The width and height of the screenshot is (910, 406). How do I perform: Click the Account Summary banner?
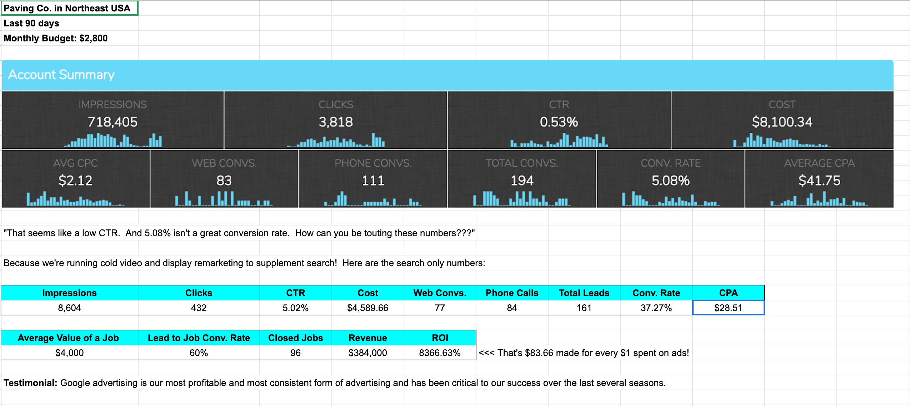point(447,75)
